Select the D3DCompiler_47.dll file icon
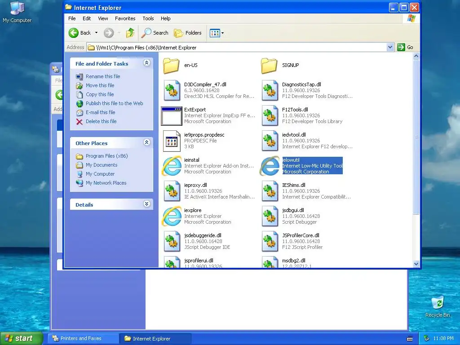This screenshot has height=345, width=460. coord(172,91)
